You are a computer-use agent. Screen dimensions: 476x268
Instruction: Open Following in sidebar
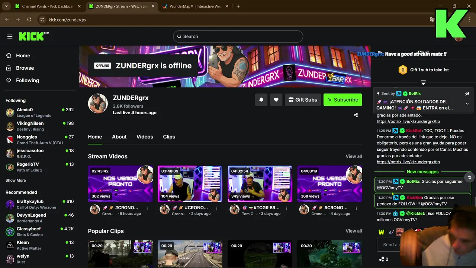click(x=27, y=80)
